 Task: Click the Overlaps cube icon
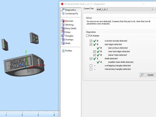pos(63,39)
